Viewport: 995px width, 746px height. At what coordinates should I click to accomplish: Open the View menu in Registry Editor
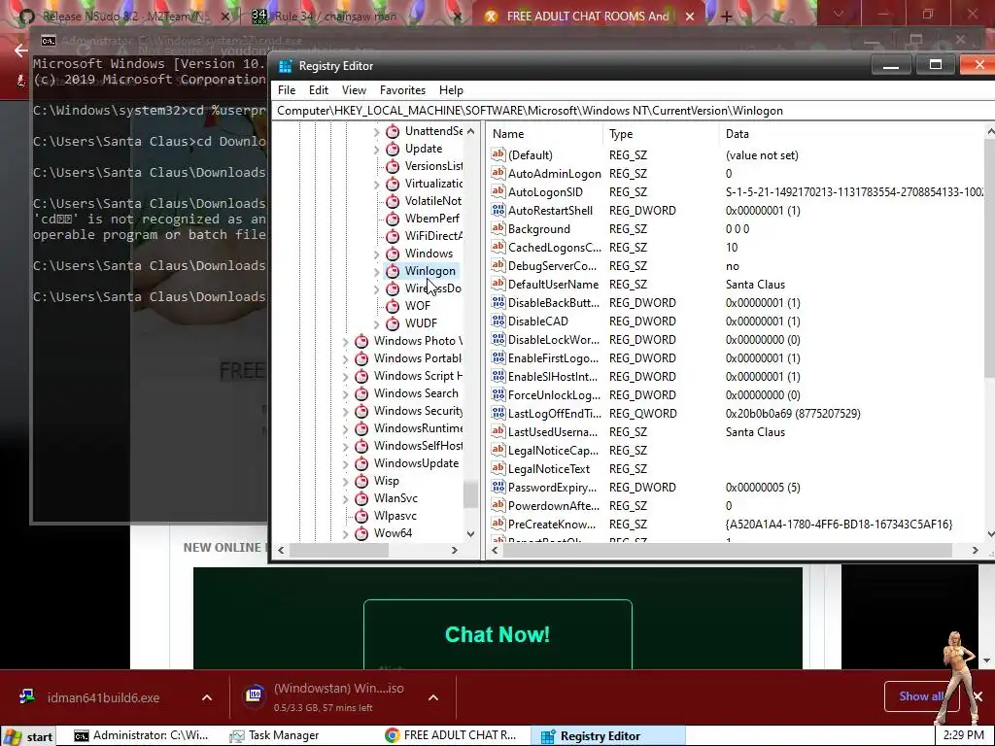click(x=354, y=90)
